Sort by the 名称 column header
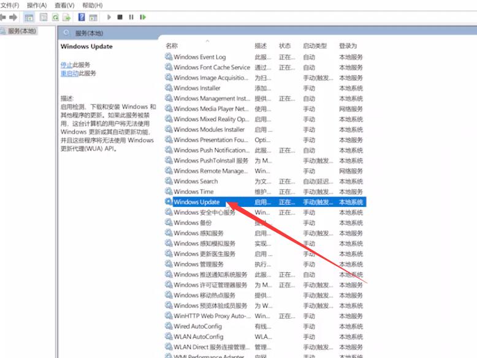This screenshot has width=477, height=358. pyautogui.click(x=172, y=46)
